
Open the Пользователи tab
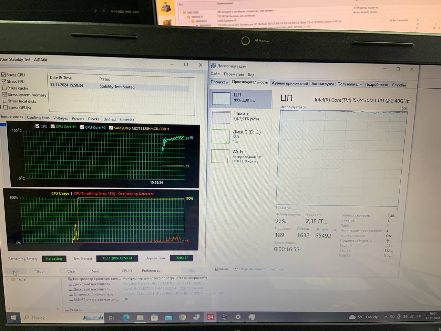coord(349,84)
